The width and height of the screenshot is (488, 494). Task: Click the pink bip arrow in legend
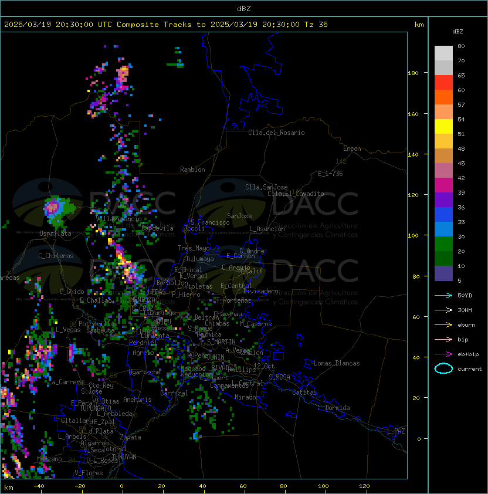[443, 340]
